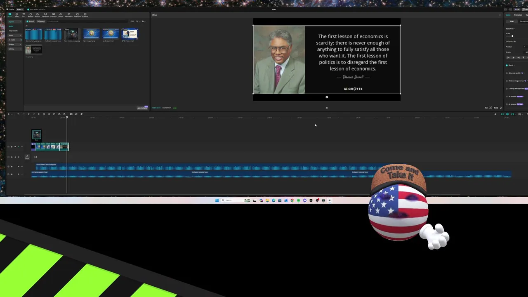Open the Transitions tool tab
The width and height of the screenshot is (528, 297).
(45, 15)
